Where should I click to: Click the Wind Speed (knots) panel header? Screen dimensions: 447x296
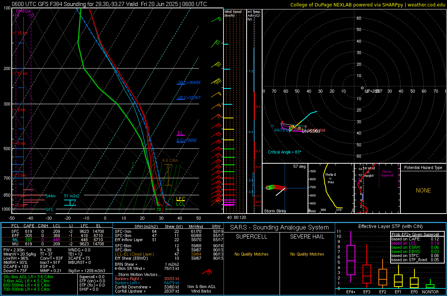click(233, 13)
